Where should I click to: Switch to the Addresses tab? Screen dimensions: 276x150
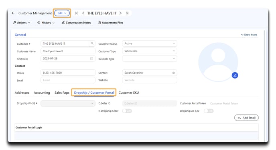pyautogui.click(x=22, y=93)
